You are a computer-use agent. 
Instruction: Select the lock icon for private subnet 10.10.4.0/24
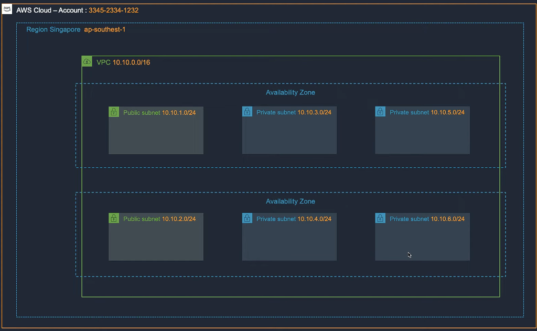247,218
